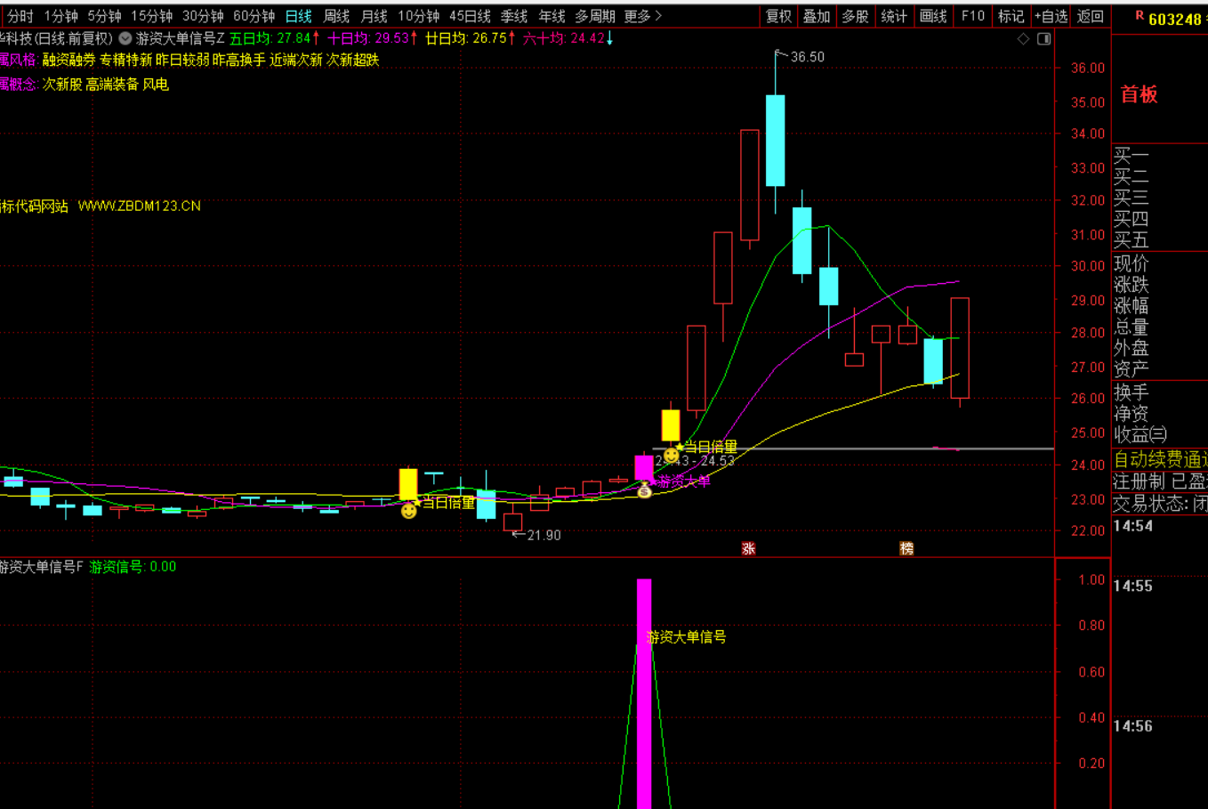
Task: Click the diamond icon at chart top-right
Action: click(x=1023, y=39)
